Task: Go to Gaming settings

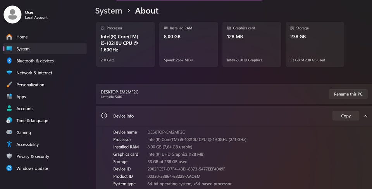Action: click(45, 132)
